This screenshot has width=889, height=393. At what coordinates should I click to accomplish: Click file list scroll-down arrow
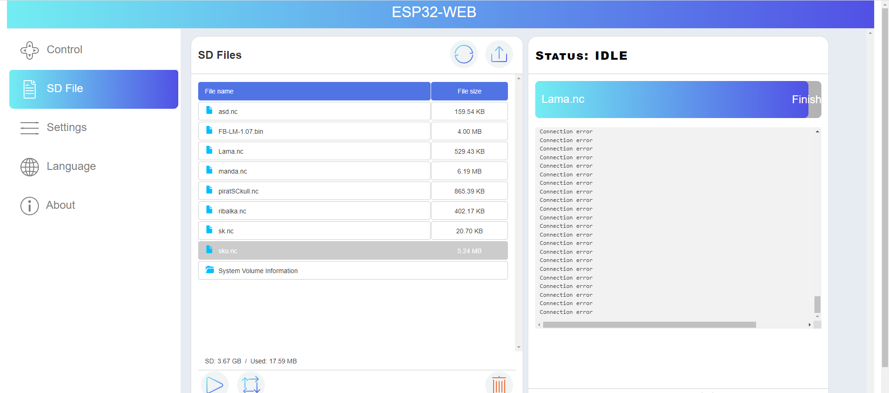519,347
